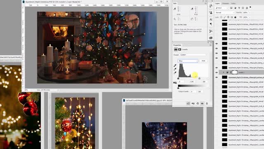The width and height of the screenshot is (264, 149).
Task: Click the output levels black slider handle
Action: point(178,88)
